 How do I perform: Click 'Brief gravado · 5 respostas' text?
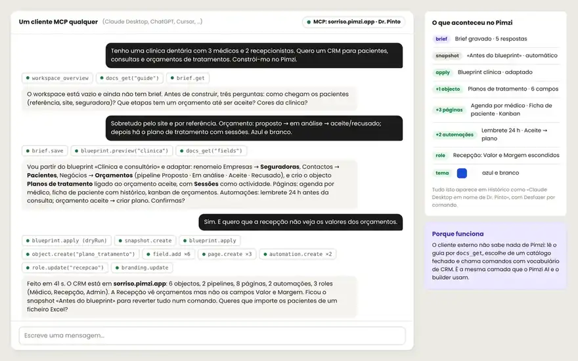[491, 39]
